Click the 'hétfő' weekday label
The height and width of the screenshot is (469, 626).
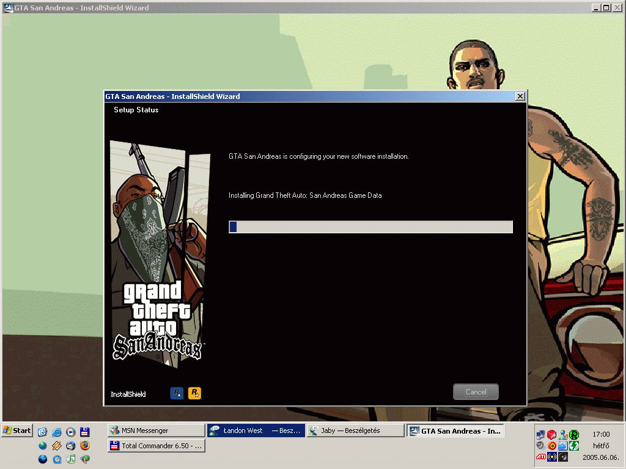coord(601,445)
